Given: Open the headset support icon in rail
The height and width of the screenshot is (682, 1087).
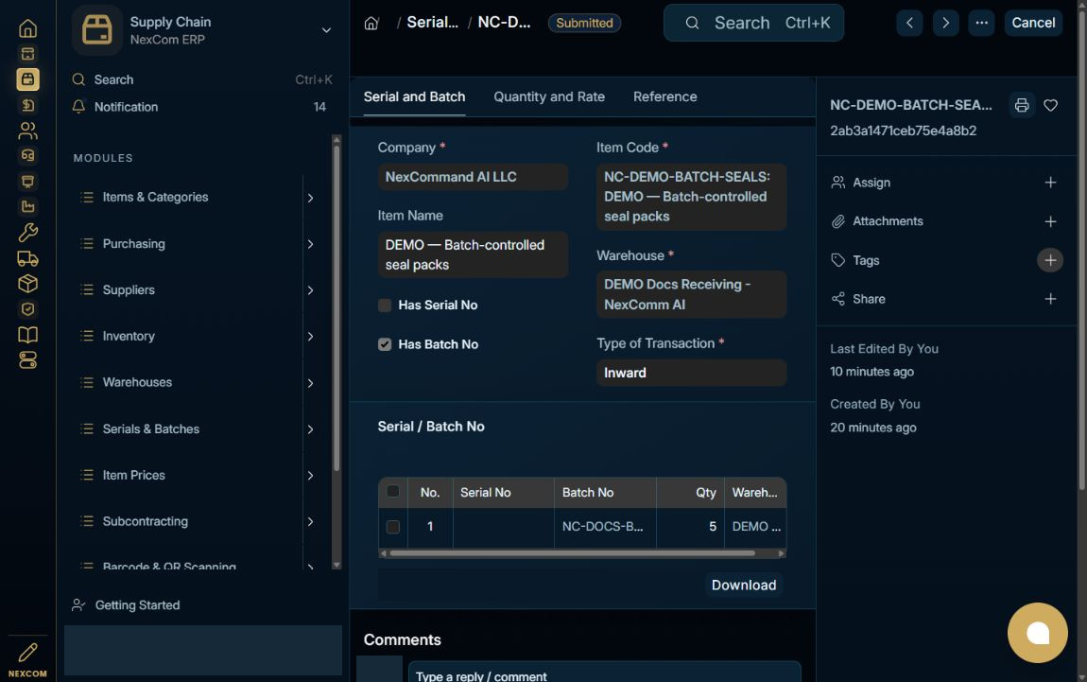Looking at the screenshot, I should pos(27,155).
